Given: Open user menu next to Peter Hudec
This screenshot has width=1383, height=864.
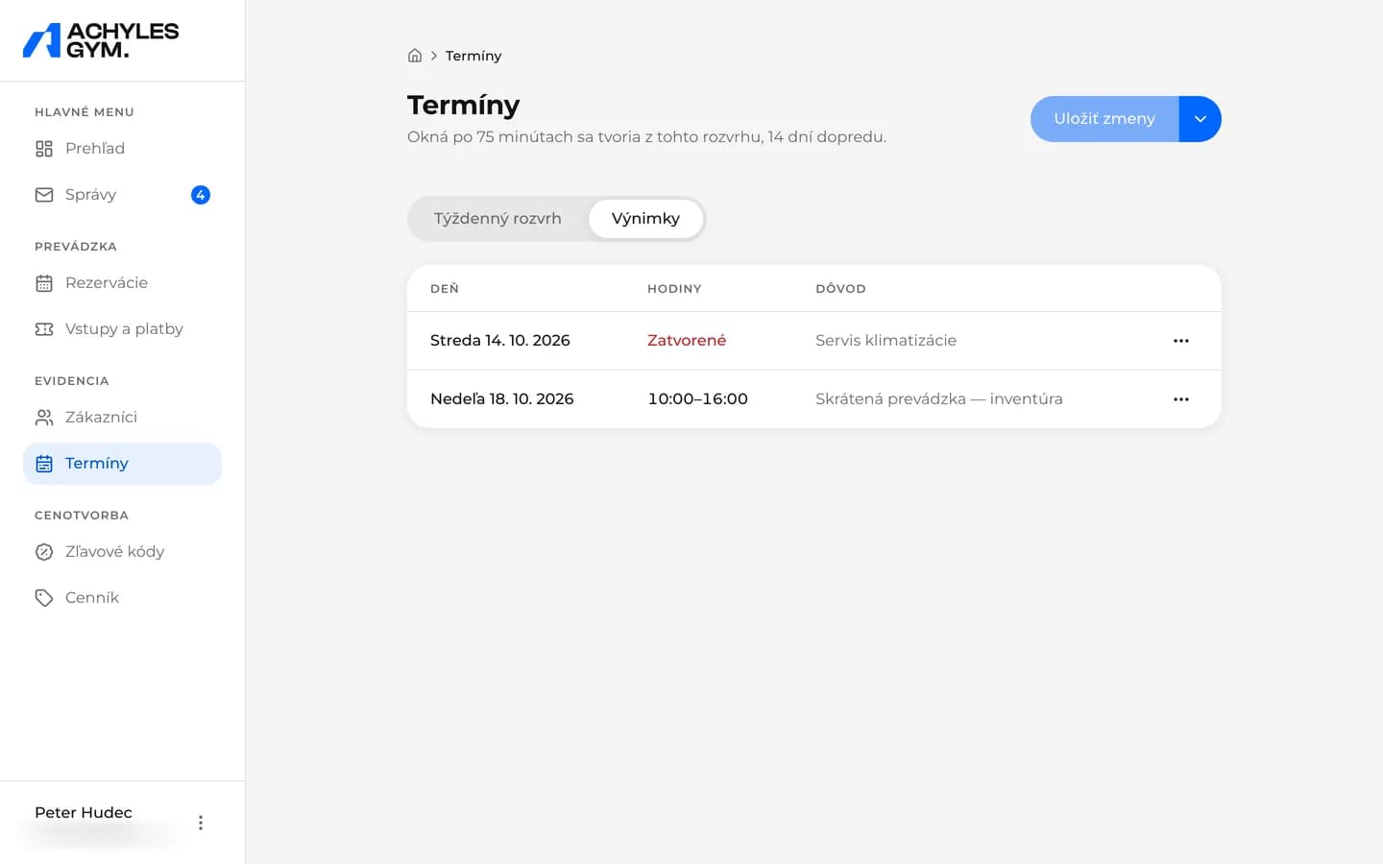Looking at the screenshot, I should (x=201, y=823).
